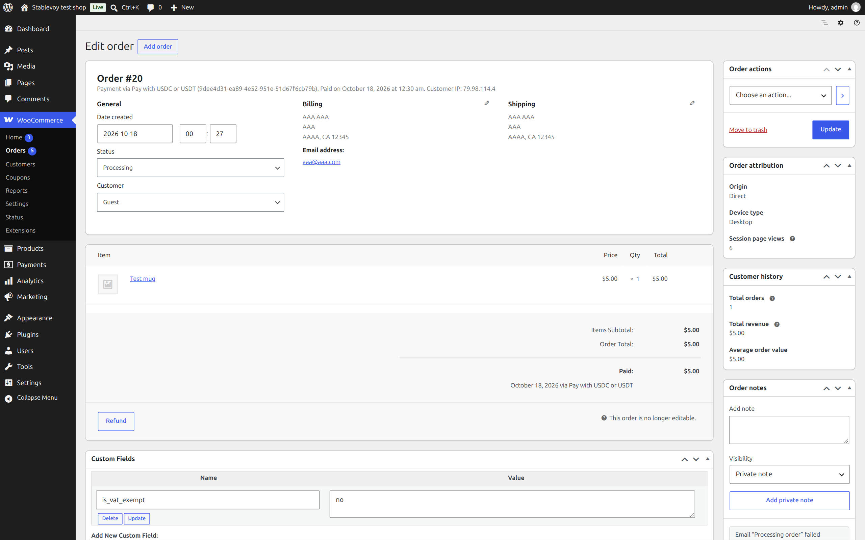
Task: Click the blue Update order button
Action: (x=830, y=130)
